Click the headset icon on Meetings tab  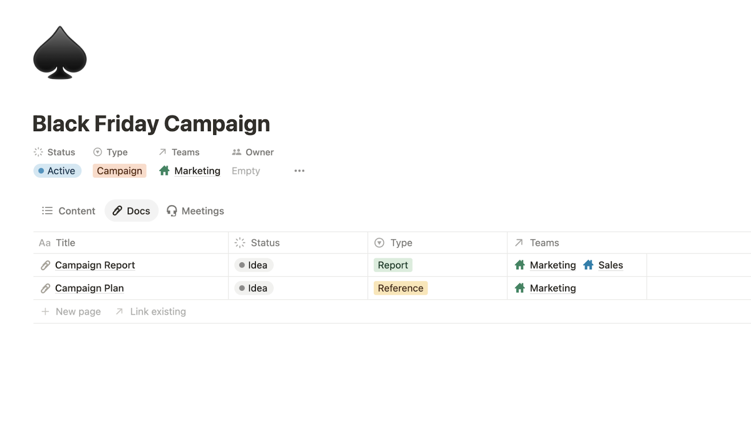click(172, 211)
